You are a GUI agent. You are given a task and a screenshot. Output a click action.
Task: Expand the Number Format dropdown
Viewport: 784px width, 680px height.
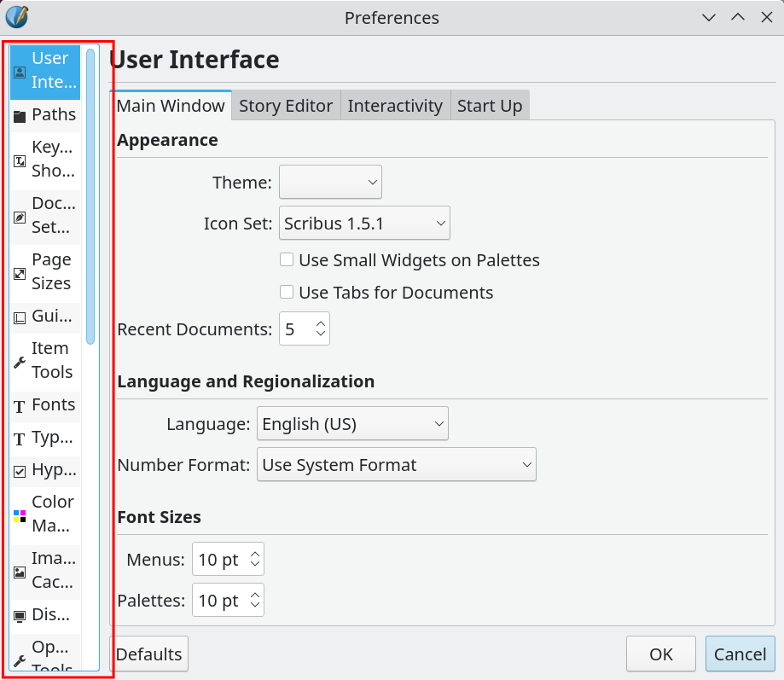397,465
